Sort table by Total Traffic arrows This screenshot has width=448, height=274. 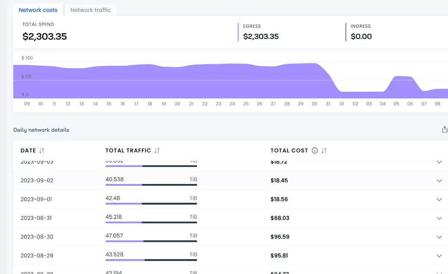[157, 151]
